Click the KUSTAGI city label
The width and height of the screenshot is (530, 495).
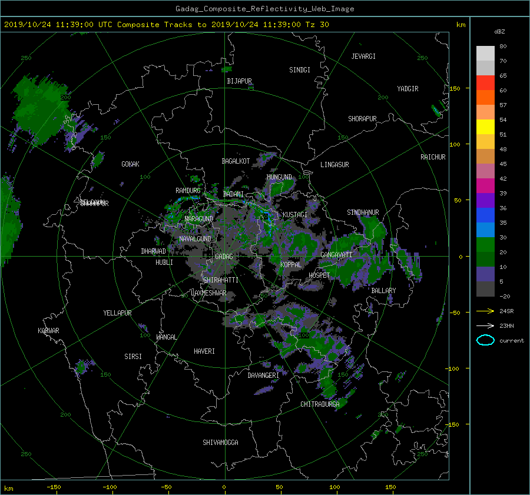[295, 215]
